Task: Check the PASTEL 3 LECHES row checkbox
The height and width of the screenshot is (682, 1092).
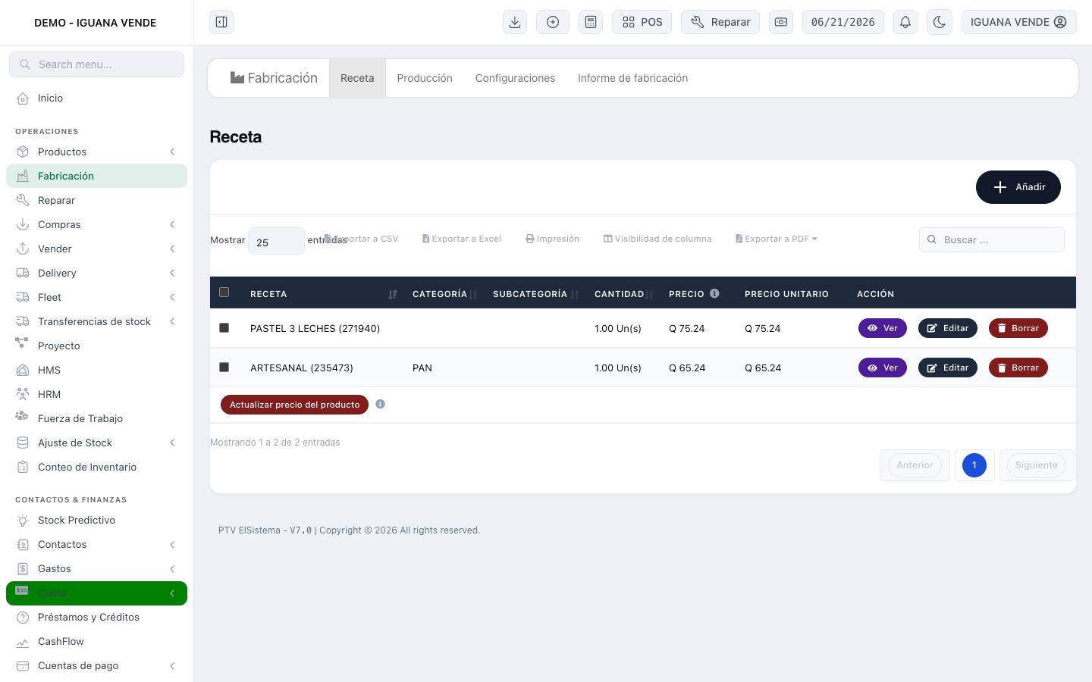Action: pos(224,327)
